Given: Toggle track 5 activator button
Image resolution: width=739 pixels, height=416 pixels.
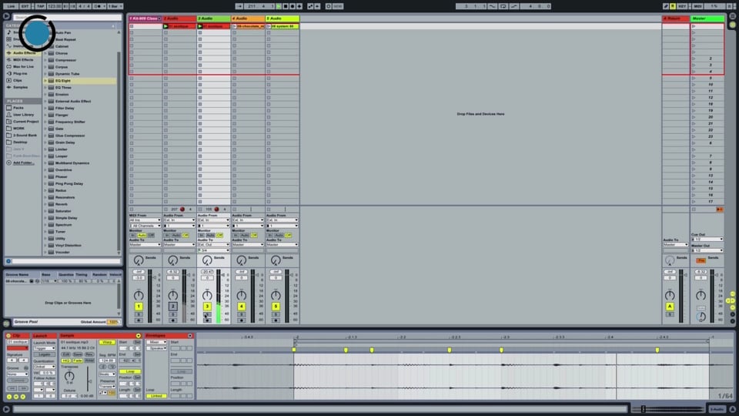Looking at the screenshot, I should coord(276,307).
